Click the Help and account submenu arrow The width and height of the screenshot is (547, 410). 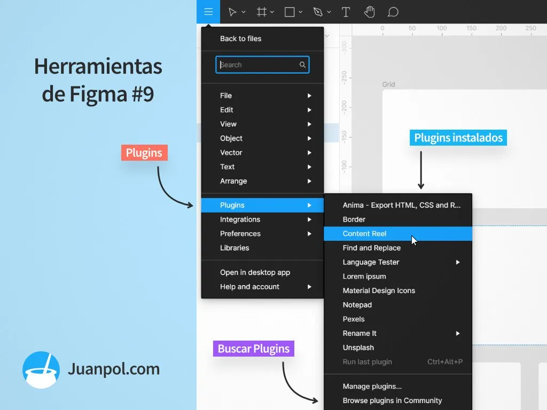tap(309, 287)
